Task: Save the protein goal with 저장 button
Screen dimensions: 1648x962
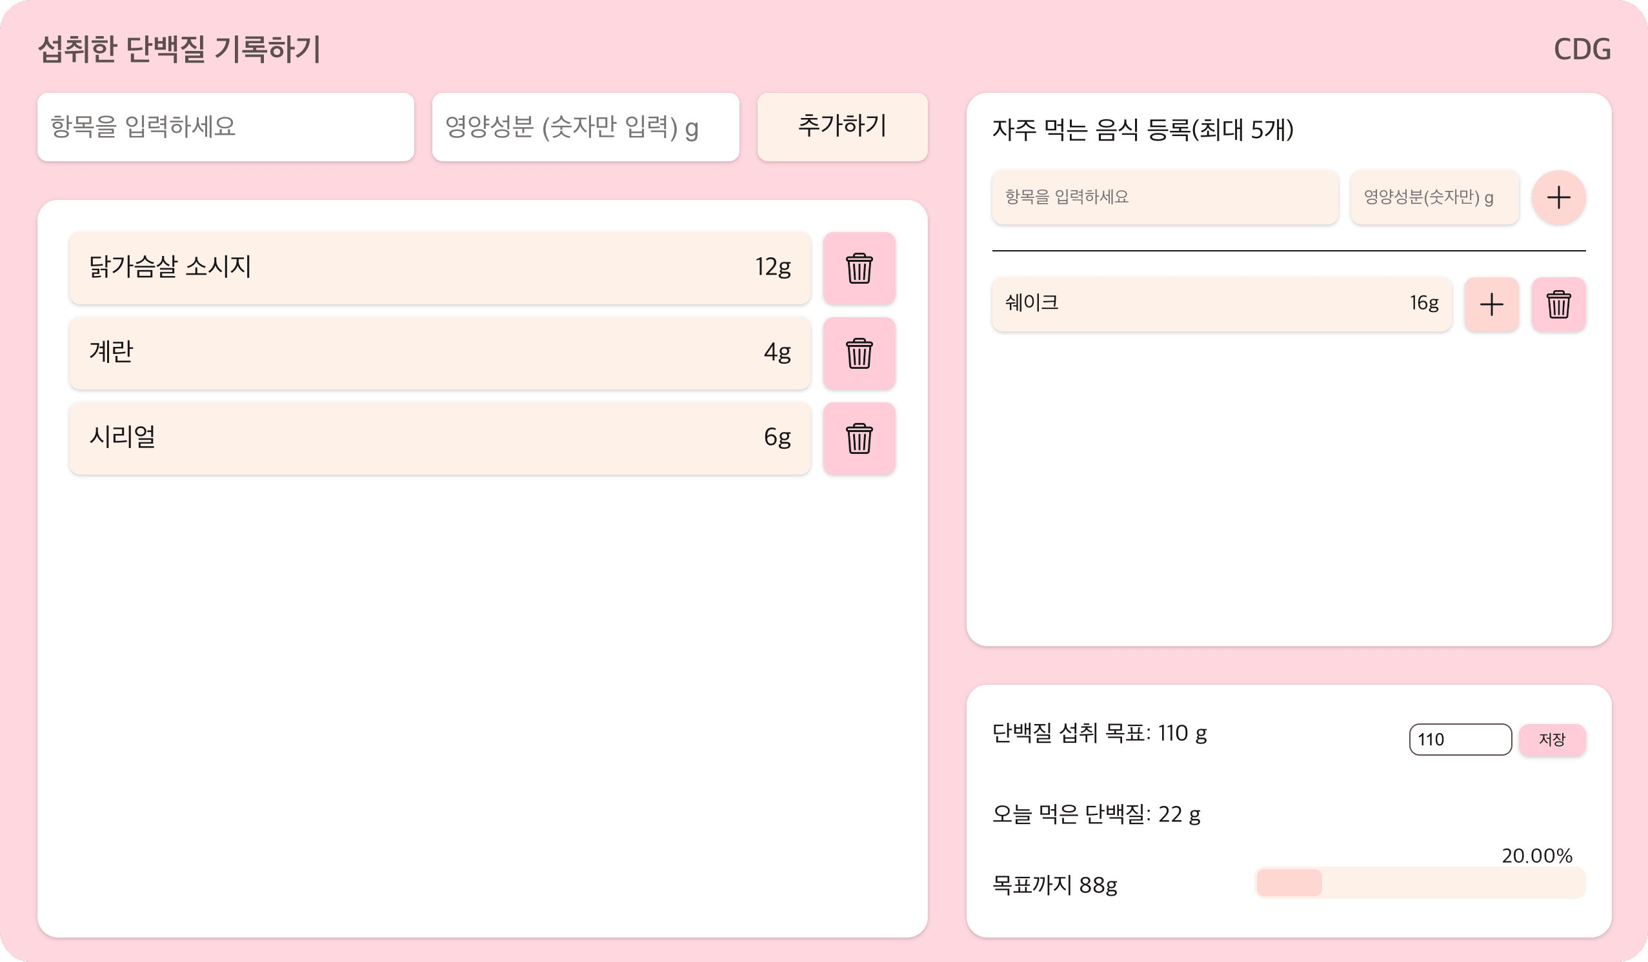Action: tap(1552, 740)
